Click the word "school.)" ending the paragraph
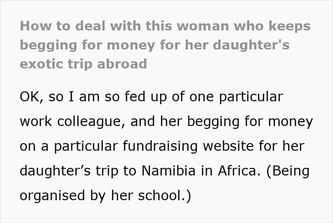Viewport: 333px width, 223px height. coord(165,195)
